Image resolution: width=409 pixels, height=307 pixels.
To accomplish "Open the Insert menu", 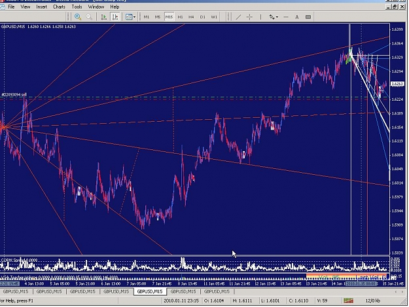I will click(x=41, y=7).
